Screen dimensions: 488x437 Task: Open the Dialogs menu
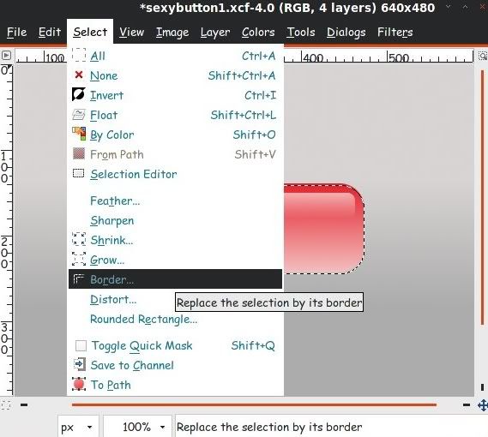(x=346, y=32)
